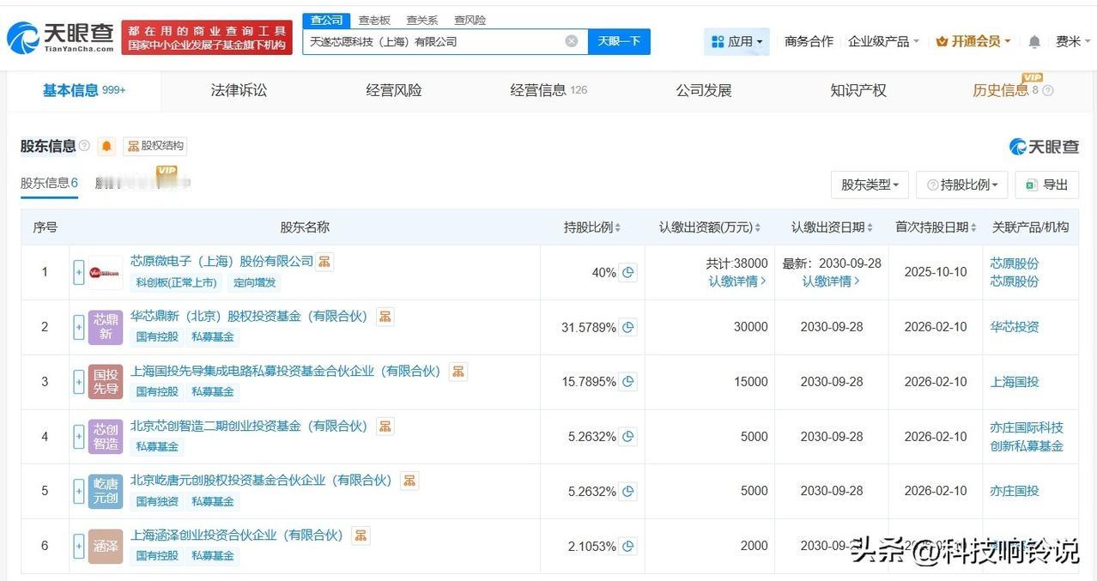
Task: Expand row 4 北京芯创智造 with plus icon
Action: (x=79, y=437)
